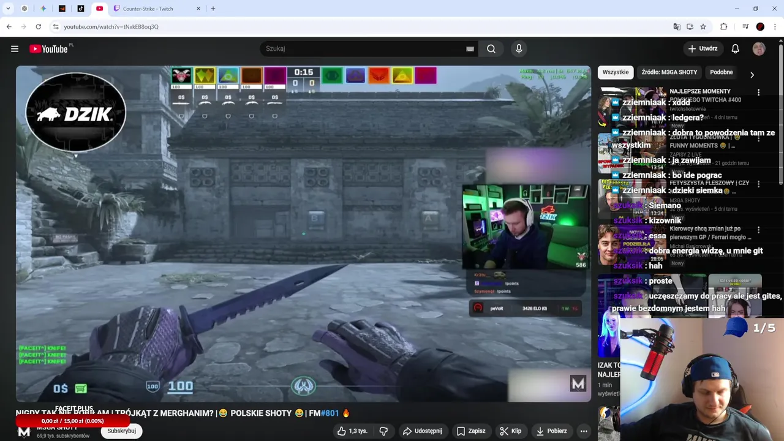Switch to the orange icon tab
The image size is (784, 441).
(x=62, y=9)
